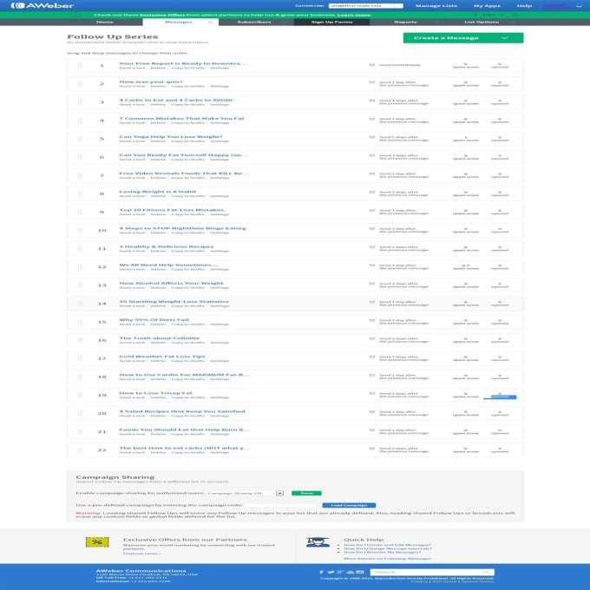Open the Create a Message arrow
The width and height of the screenshot is (590, 590).
(505, 38)
